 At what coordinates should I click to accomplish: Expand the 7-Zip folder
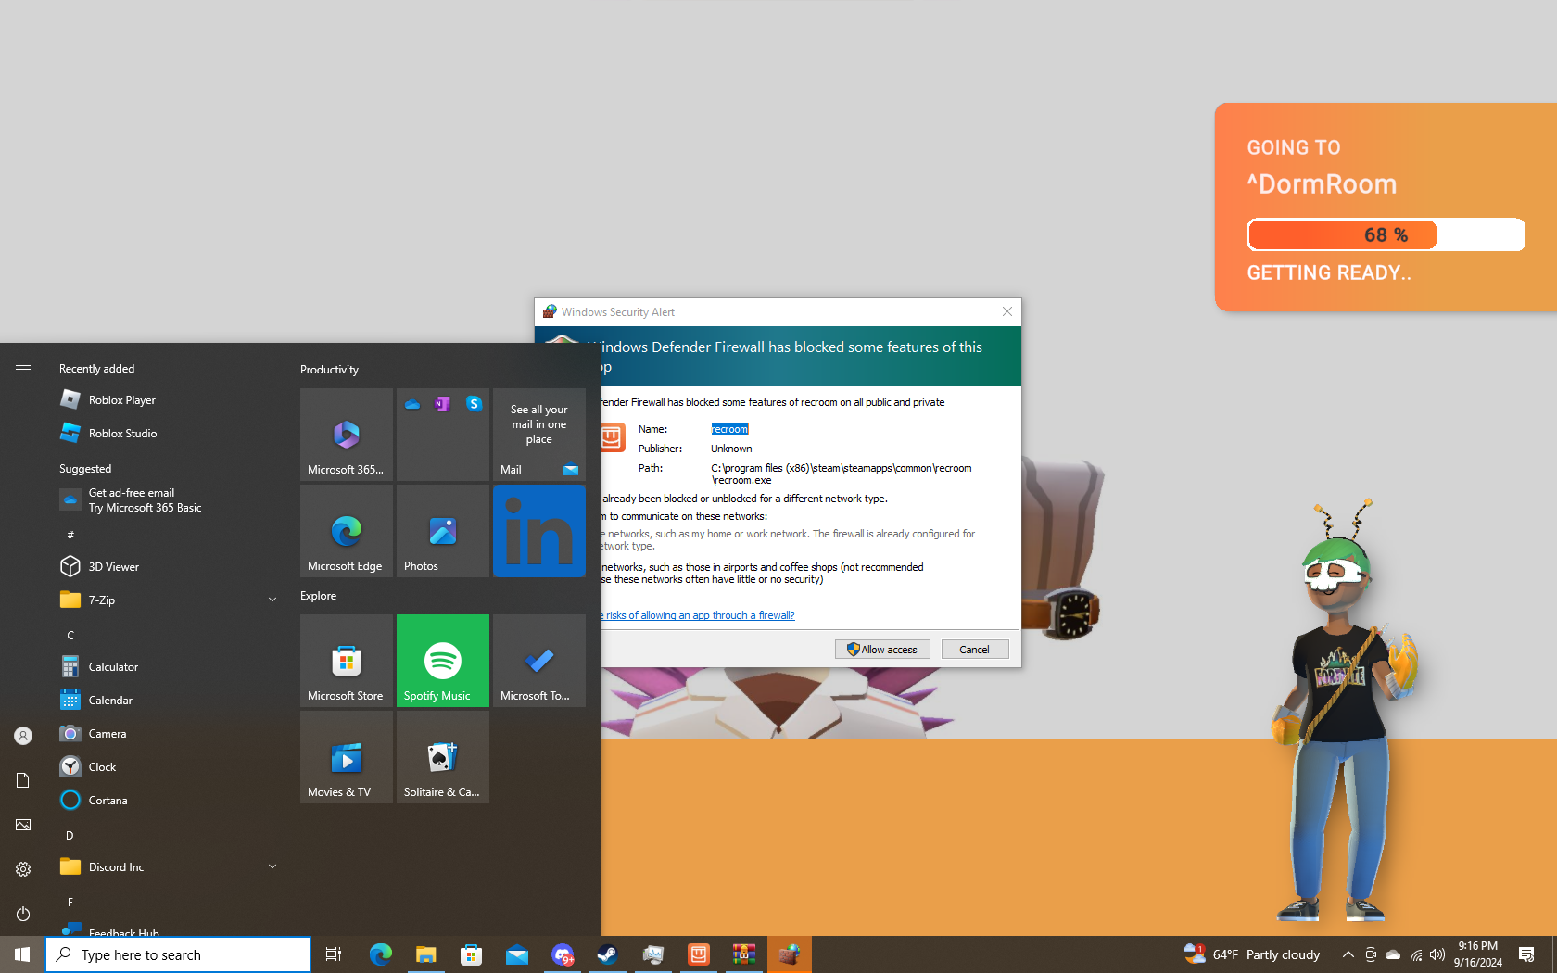point(167,600)
